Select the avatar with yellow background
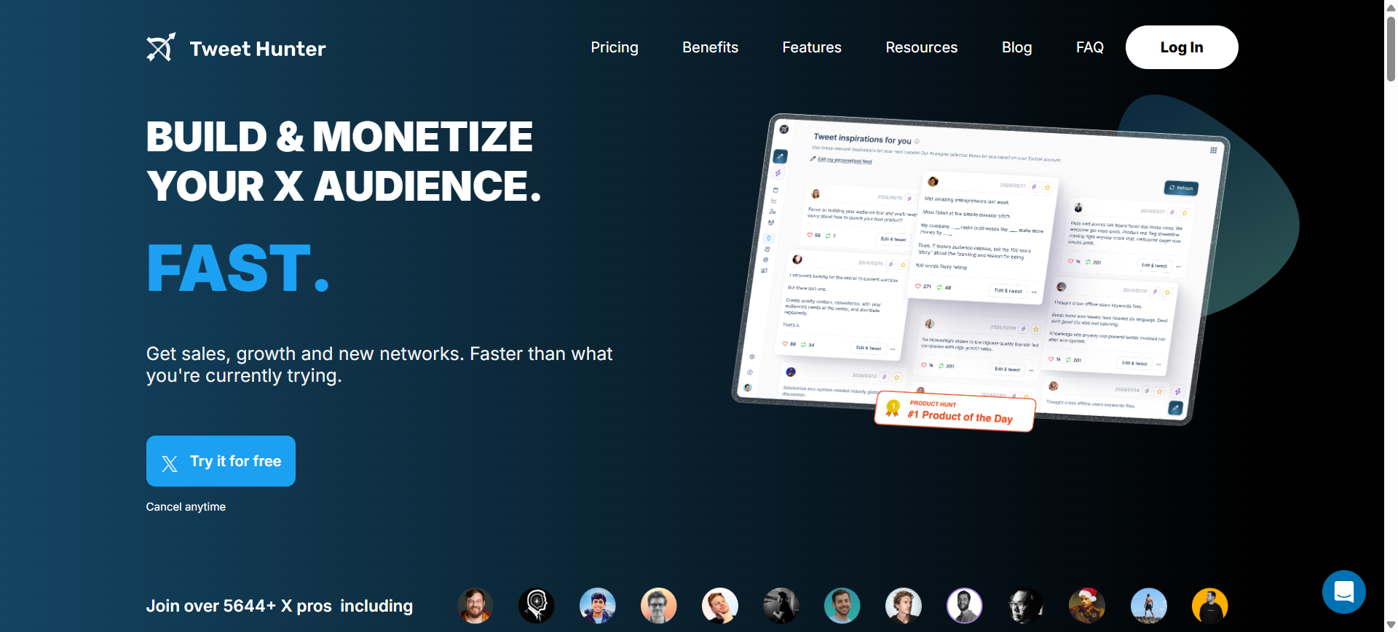 (1209, 606)
